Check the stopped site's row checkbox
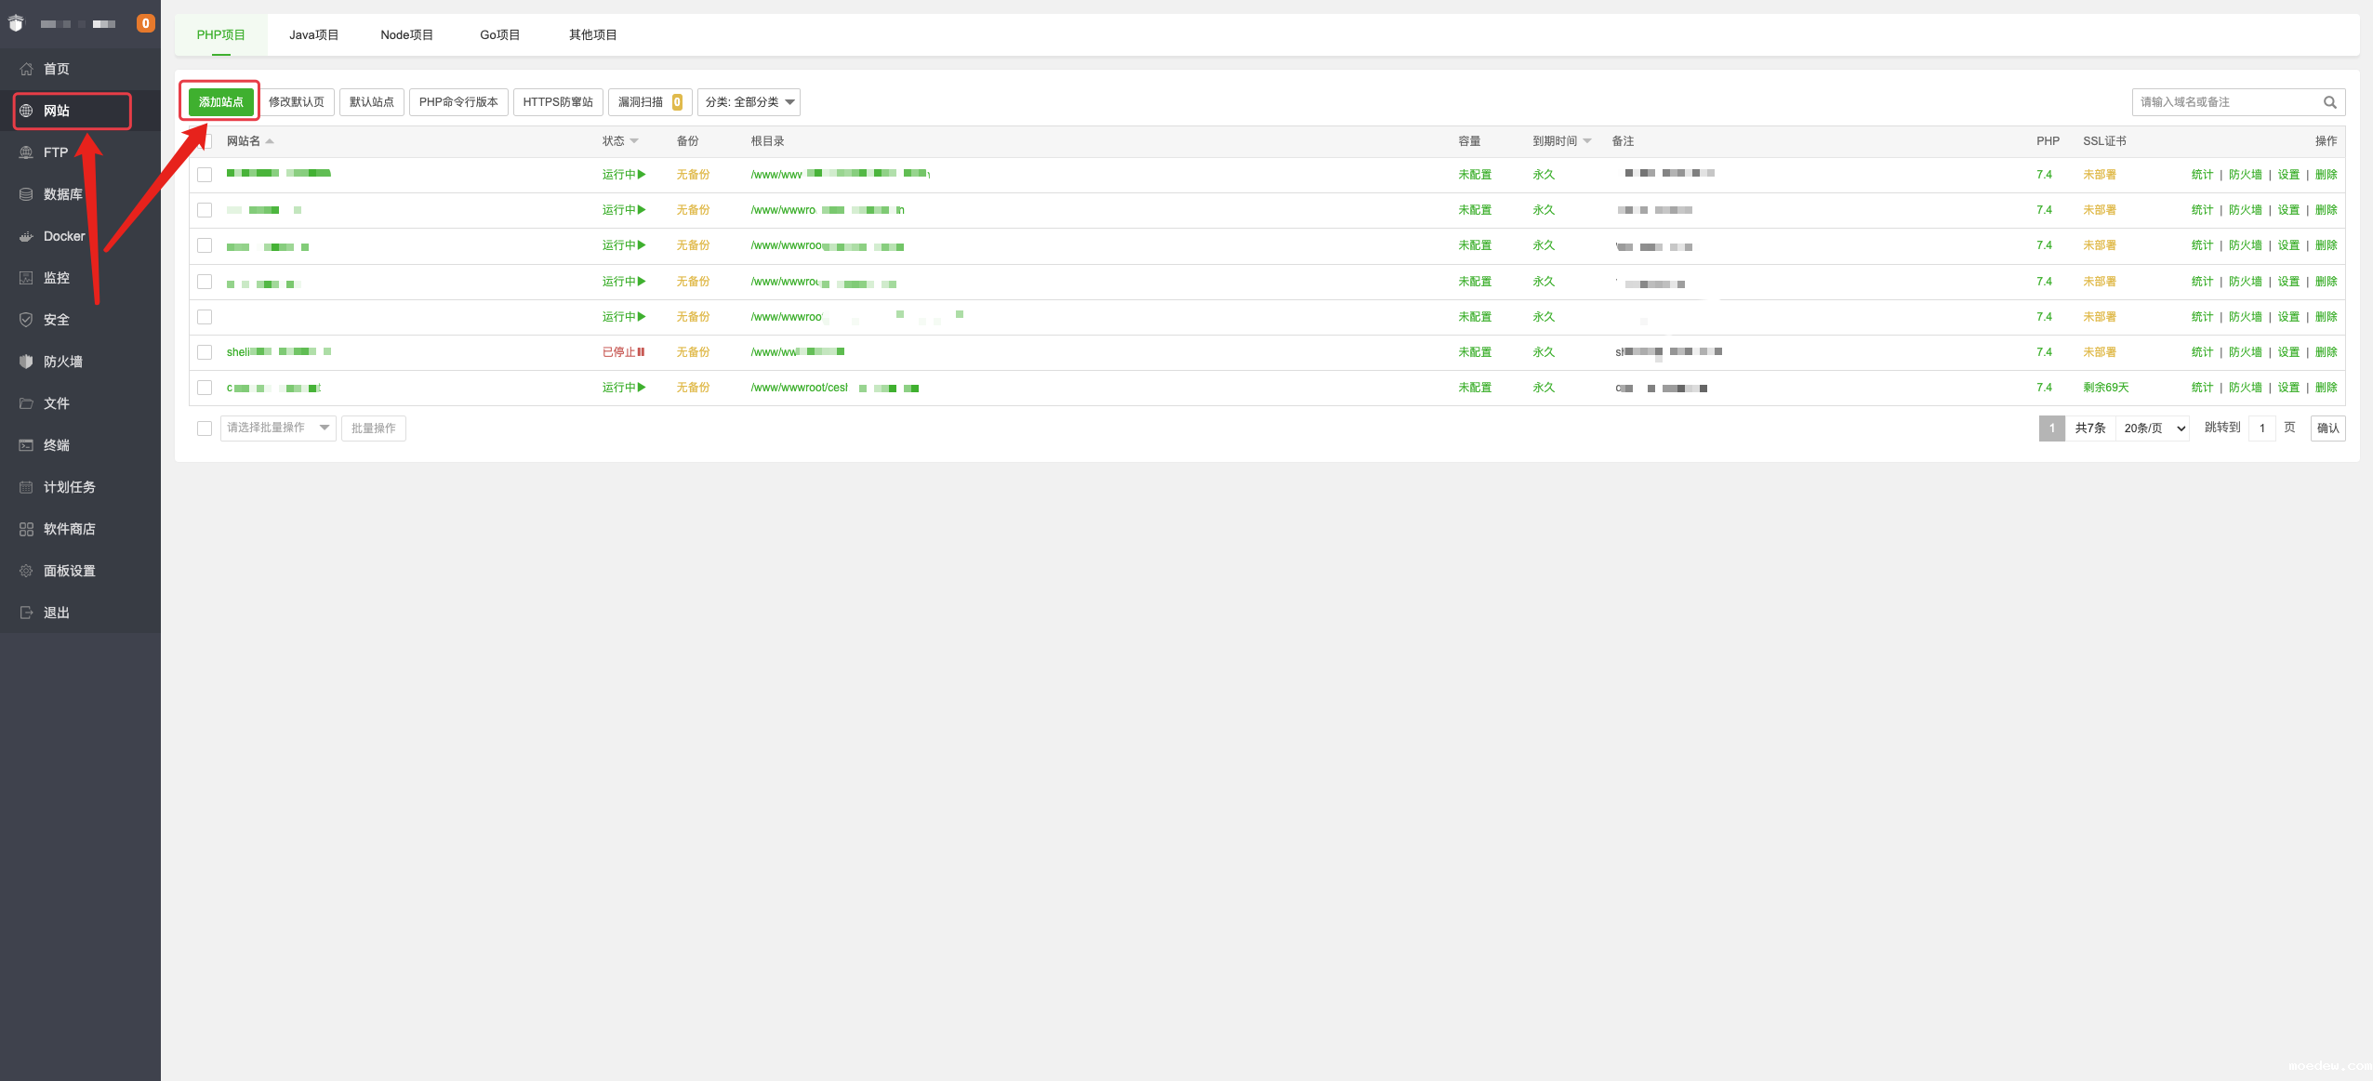The width and height of the screenshot is (2373, 1081). (x=205, y=352)
